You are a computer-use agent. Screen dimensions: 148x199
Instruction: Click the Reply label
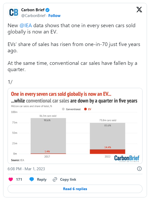coord(42,179)
